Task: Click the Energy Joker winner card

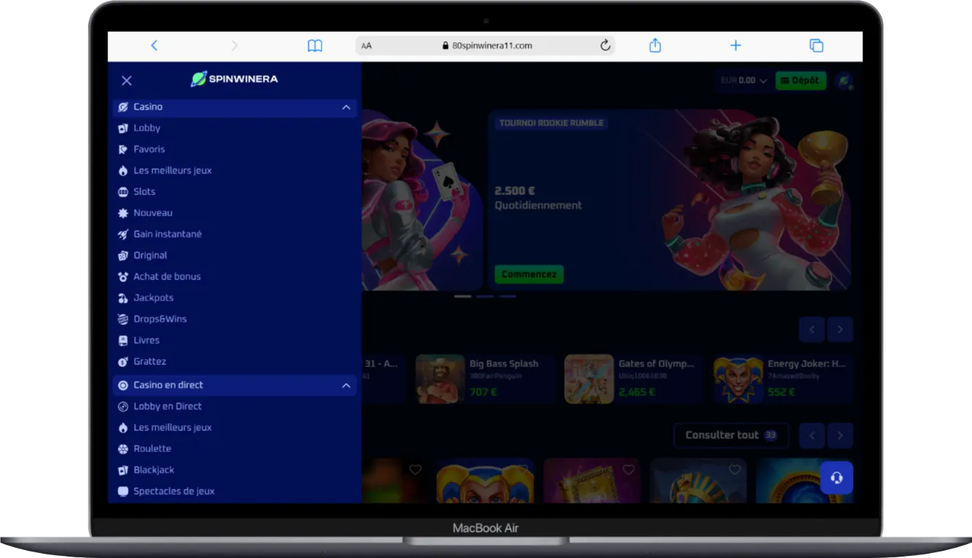Action: pyautogui.click(x=782, y=378)
